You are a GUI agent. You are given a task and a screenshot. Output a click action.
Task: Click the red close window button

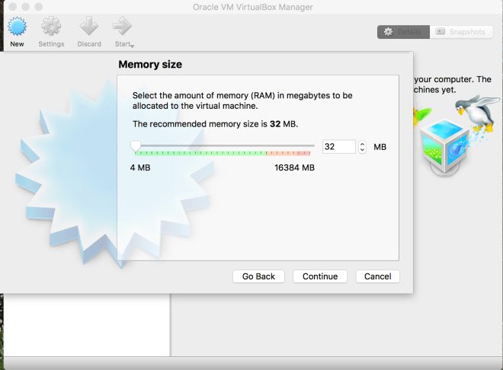point(12,7)
